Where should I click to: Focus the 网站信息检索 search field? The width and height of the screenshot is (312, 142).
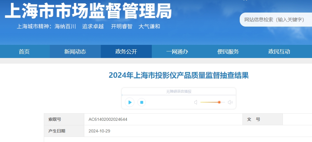(x=276, y=20)
